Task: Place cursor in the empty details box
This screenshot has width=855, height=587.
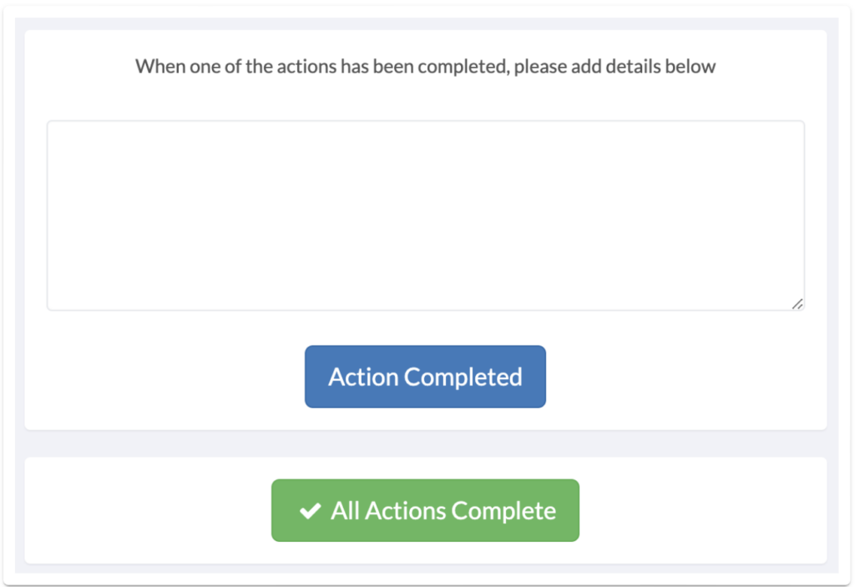Action: point(425,215)
